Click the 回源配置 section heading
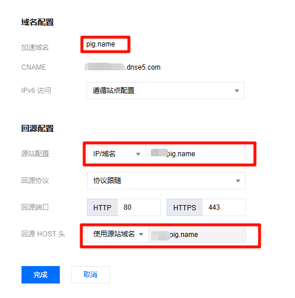295x298 pixels. 38,128
